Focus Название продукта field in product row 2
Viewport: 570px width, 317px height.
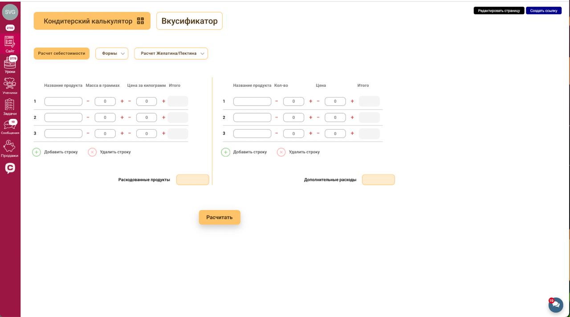coord(63,118)
